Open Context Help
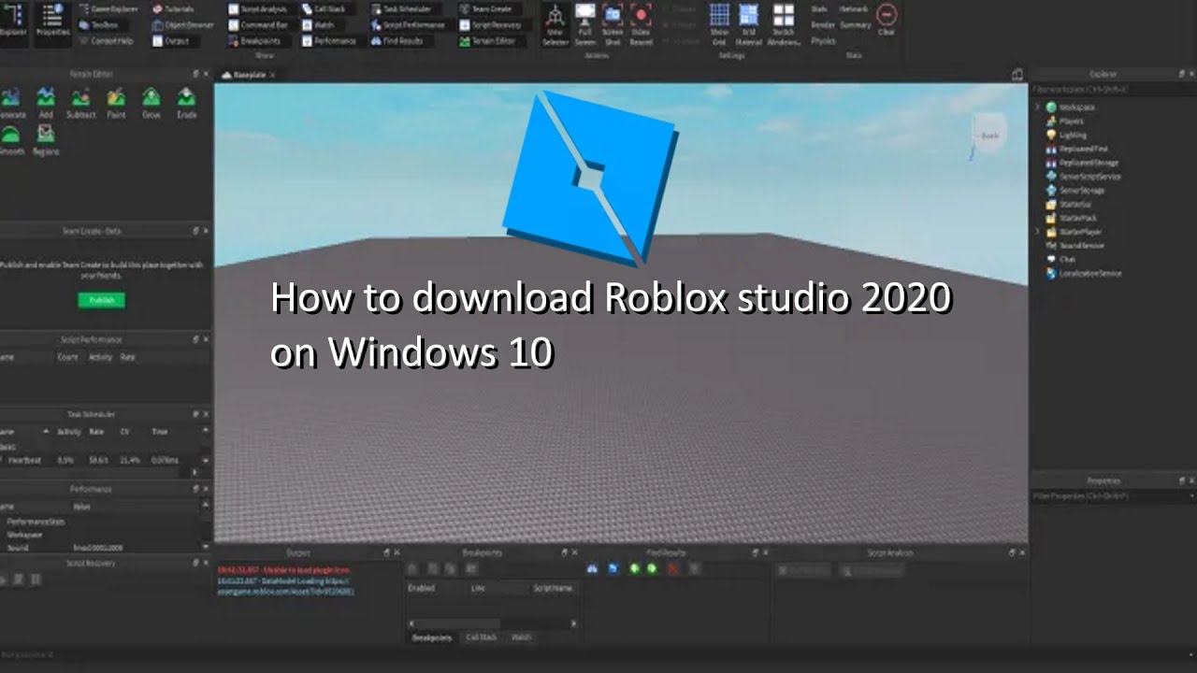The image size is (1197, 673). pyautogui.click(x=106, y=41)
